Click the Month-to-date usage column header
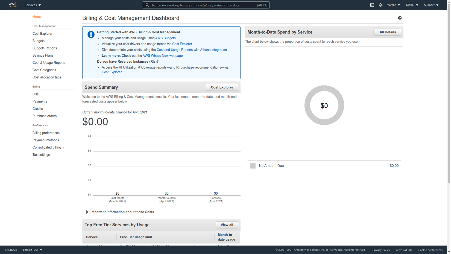The height and width of the screenshot is (254, 451). pyautogui.click(x=226, y=237)
